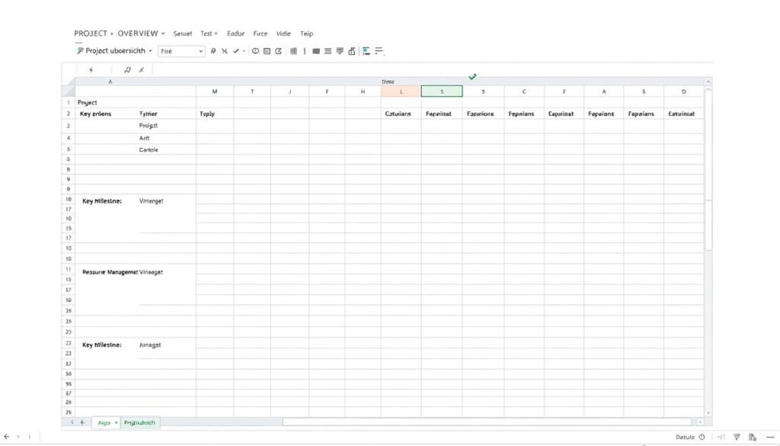Viewport: 780px width, 446px height.
Task: Click the back arrow at bottom left
Action: (6, 437)
